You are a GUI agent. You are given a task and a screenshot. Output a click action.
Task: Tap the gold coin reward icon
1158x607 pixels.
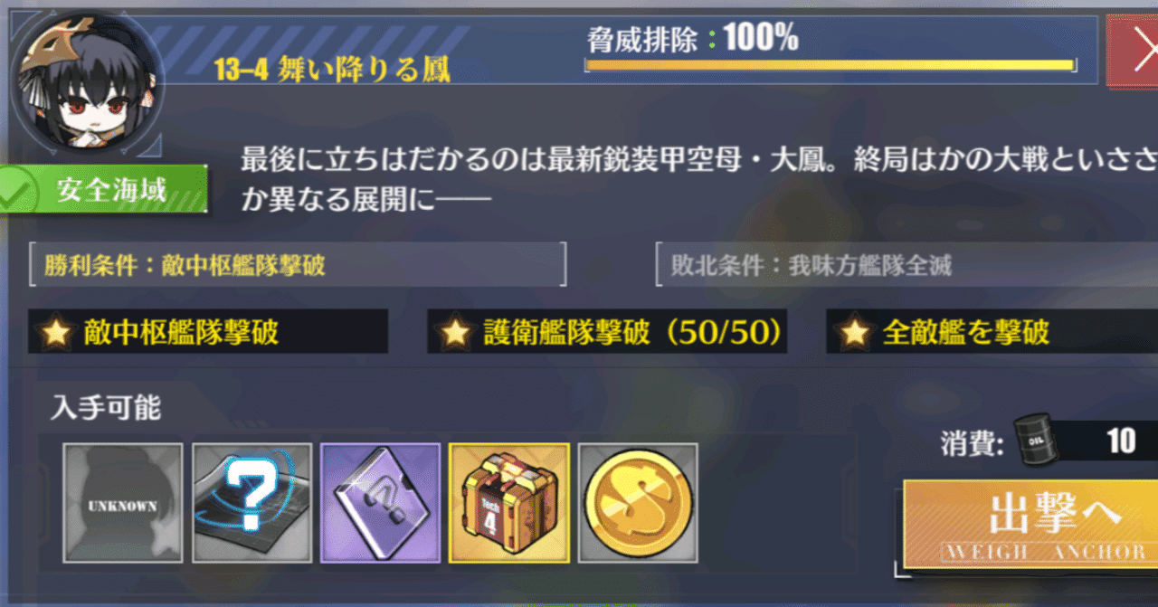coord(638,503)
